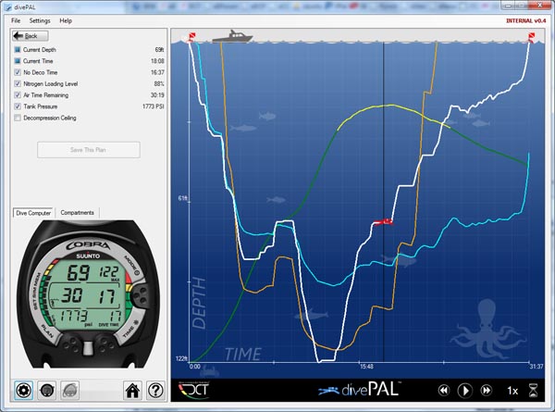Click the Cobra dive computer LCD display
The image size is (555, 412).
(x=87, y=294)
